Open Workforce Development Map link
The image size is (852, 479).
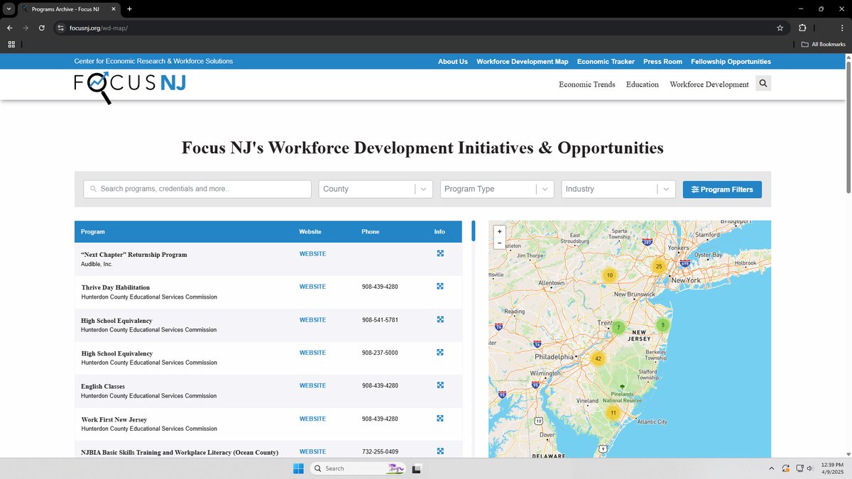(x=523, y=62)
